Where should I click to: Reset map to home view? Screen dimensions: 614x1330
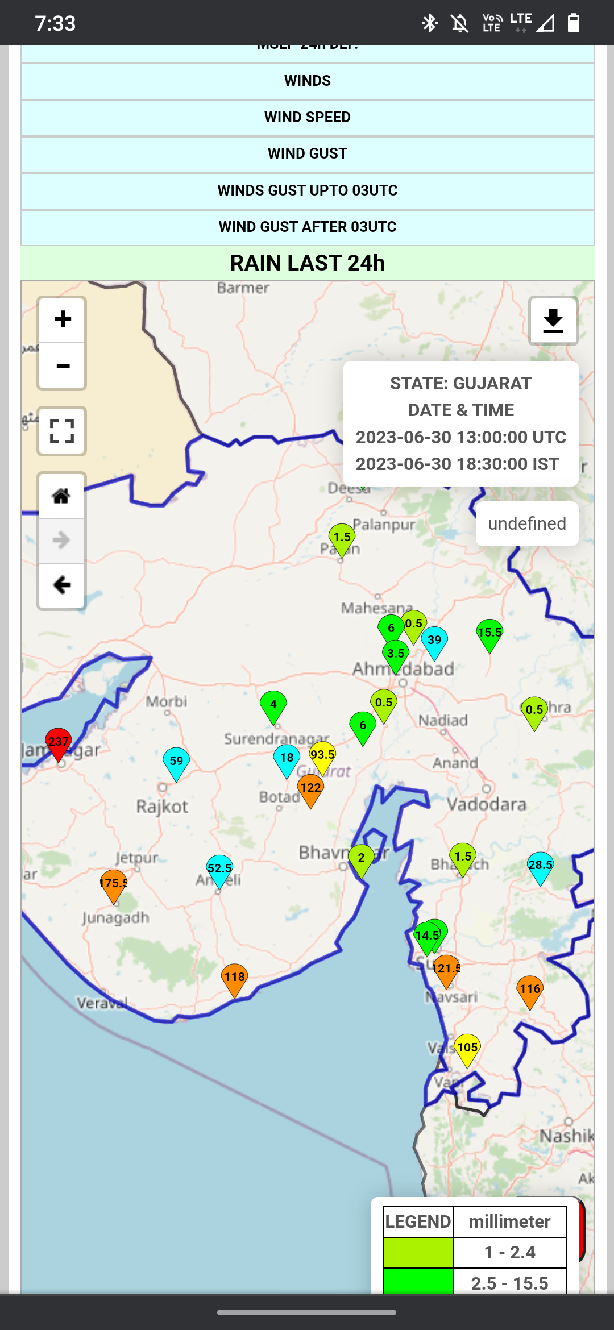point(62,496)
